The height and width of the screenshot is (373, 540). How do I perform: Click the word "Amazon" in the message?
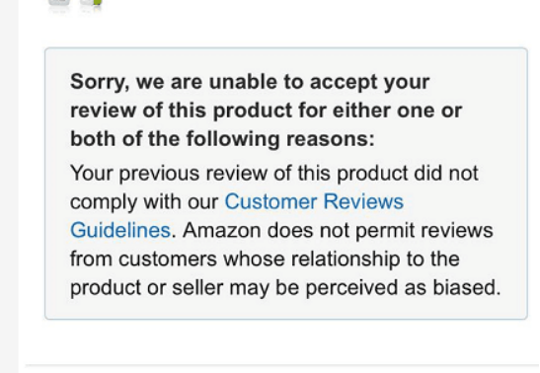pyautogui.click(x=221, y=230)
